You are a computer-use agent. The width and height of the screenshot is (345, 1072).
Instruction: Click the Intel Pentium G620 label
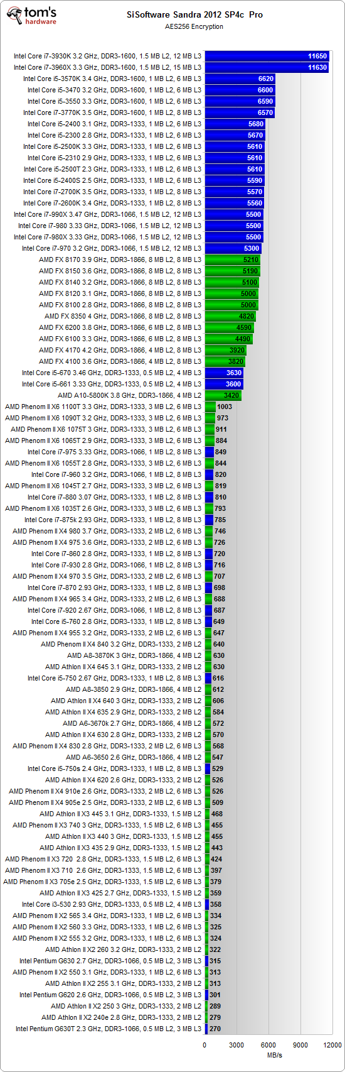pos(110,995)
